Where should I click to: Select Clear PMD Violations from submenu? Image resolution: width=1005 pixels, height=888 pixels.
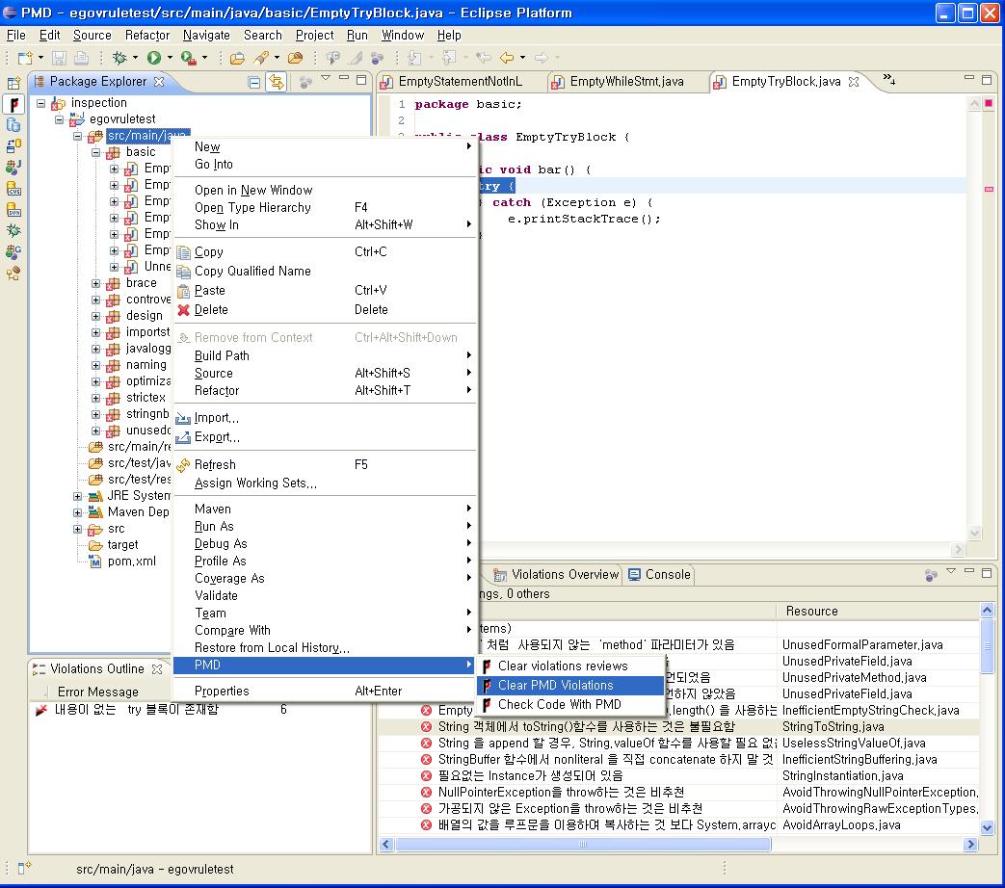(x=555, y=686)
